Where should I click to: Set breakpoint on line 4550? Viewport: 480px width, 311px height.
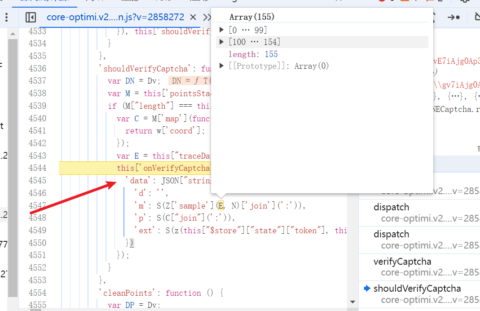click(37, 243)
